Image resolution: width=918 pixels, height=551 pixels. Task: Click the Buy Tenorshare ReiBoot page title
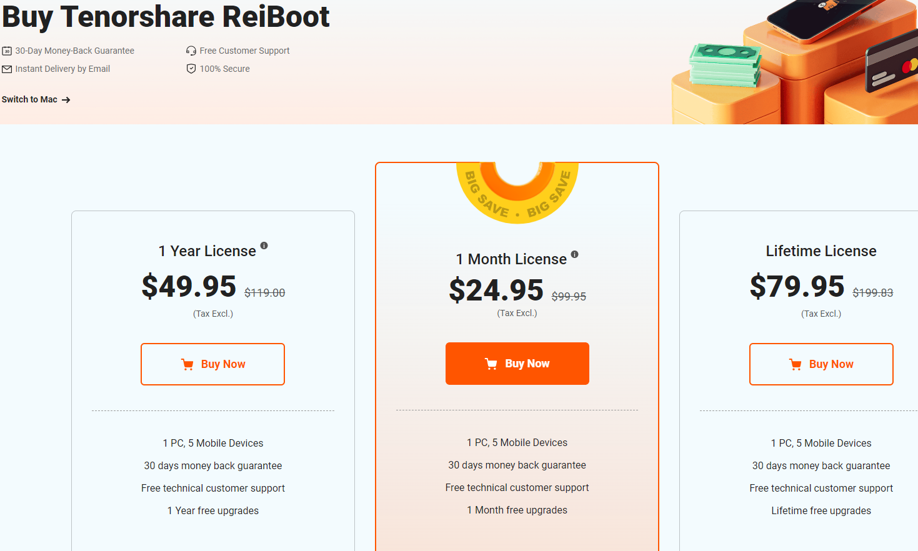(166, 16)
